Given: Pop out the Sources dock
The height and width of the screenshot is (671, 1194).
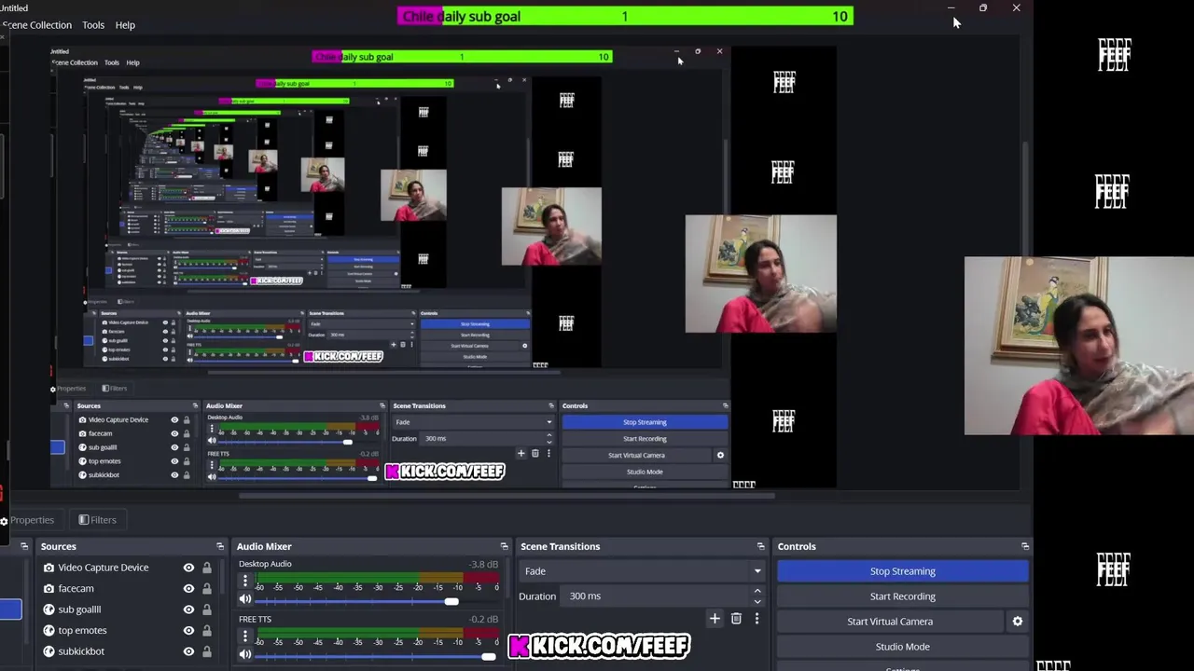Looking at the screenshot, I should coord(220,546).
